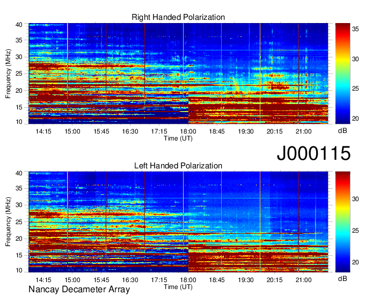The image size is (365, 296).
Task: Click the Nancay Decameter Array caption
Action: [79, 289]
